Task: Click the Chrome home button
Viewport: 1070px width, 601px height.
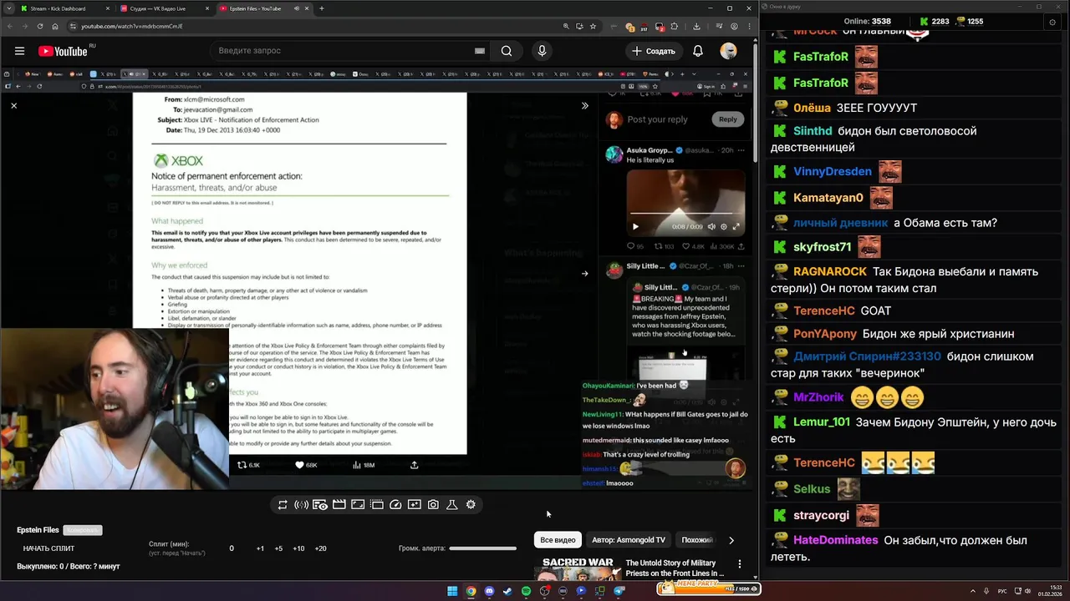Action: click(x=55, y=26)
